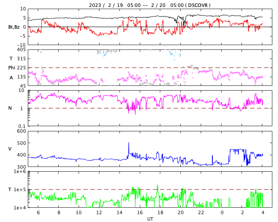The image size is (278, 222).
Task: Click the 12 hour tick on UT axis
Action: coord(99,212)
